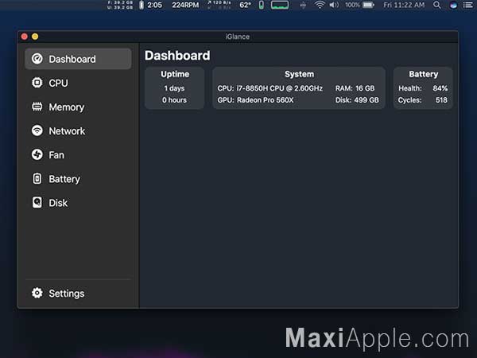Screen dimensions: 477x358
Task: Open Spotlight search magnifier icon
Action: click(436, 5)
